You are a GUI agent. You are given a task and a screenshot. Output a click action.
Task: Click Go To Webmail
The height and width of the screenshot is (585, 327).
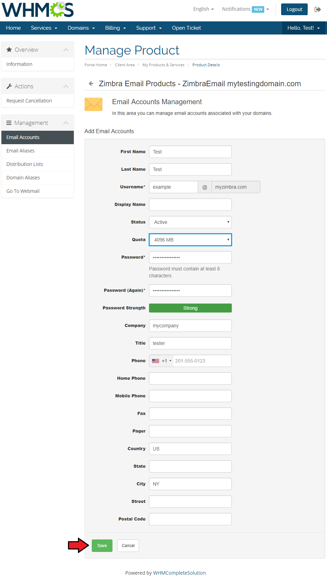point(38,191)
